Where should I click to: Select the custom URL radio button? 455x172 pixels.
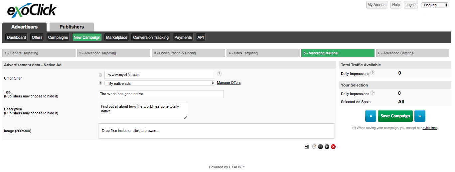100,75
